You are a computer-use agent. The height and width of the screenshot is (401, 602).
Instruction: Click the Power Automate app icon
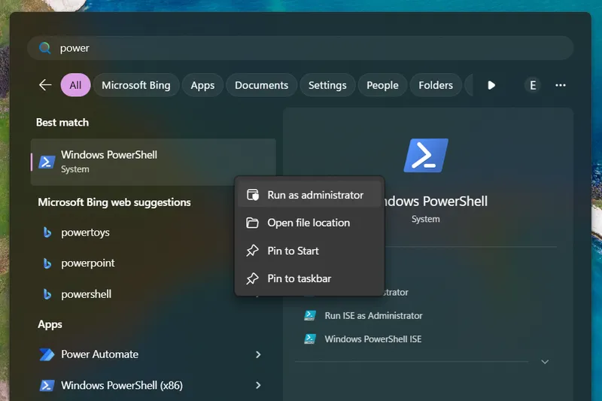point(47,354)
